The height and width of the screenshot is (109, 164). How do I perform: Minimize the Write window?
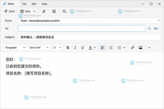tap(143, 4)
